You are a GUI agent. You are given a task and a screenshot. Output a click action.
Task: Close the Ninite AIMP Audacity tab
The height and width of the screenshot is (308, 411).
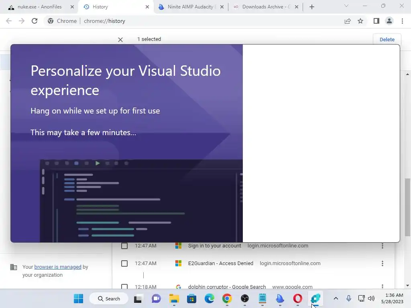pos(222,7)
